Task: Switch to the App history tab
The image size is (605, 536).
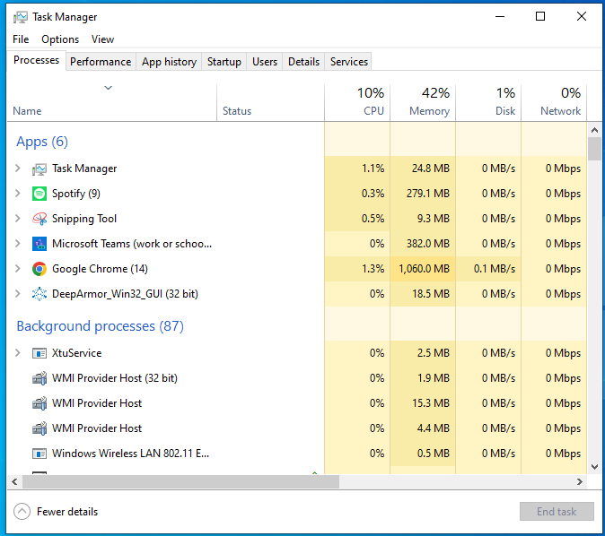Action: tap(169, 62)
